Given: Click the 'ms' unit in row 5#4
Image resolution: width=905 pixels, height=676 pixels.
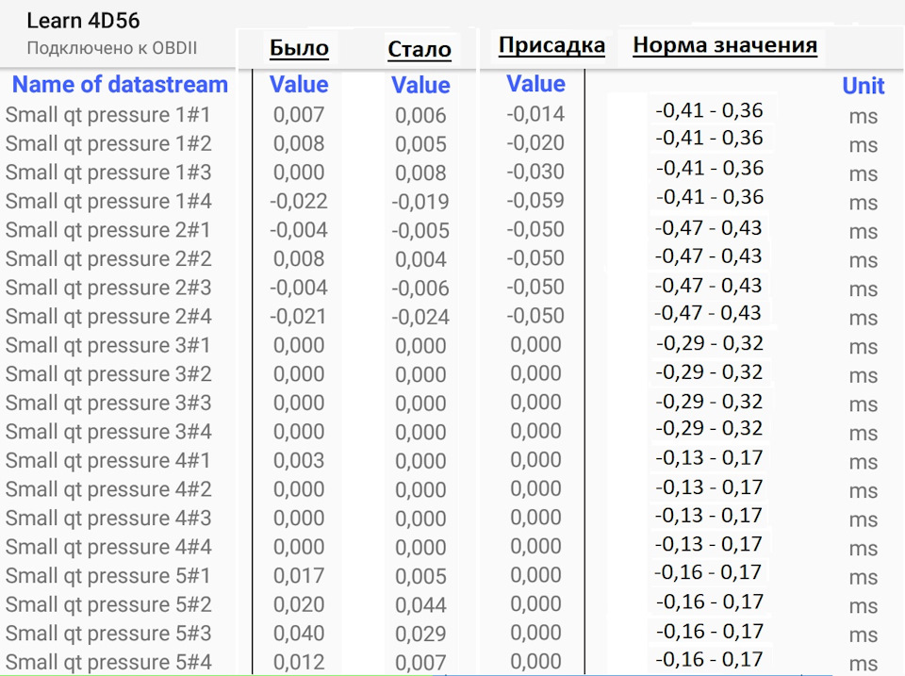Looking at the screenshot, I should coord(864,664).
